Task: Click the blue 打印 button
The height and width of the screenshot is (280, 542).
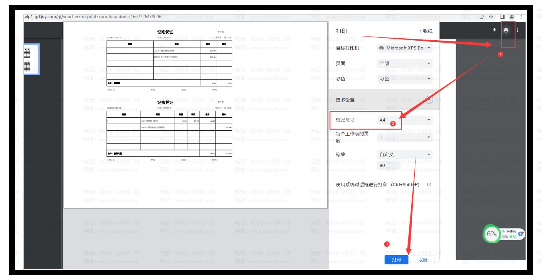Action: 396,260
